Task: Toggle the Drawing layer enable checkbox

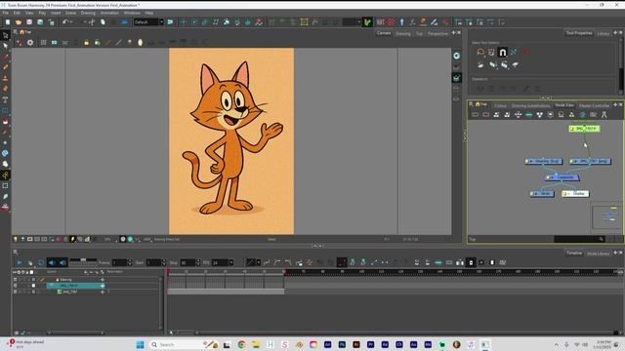Action: (16, 280)
